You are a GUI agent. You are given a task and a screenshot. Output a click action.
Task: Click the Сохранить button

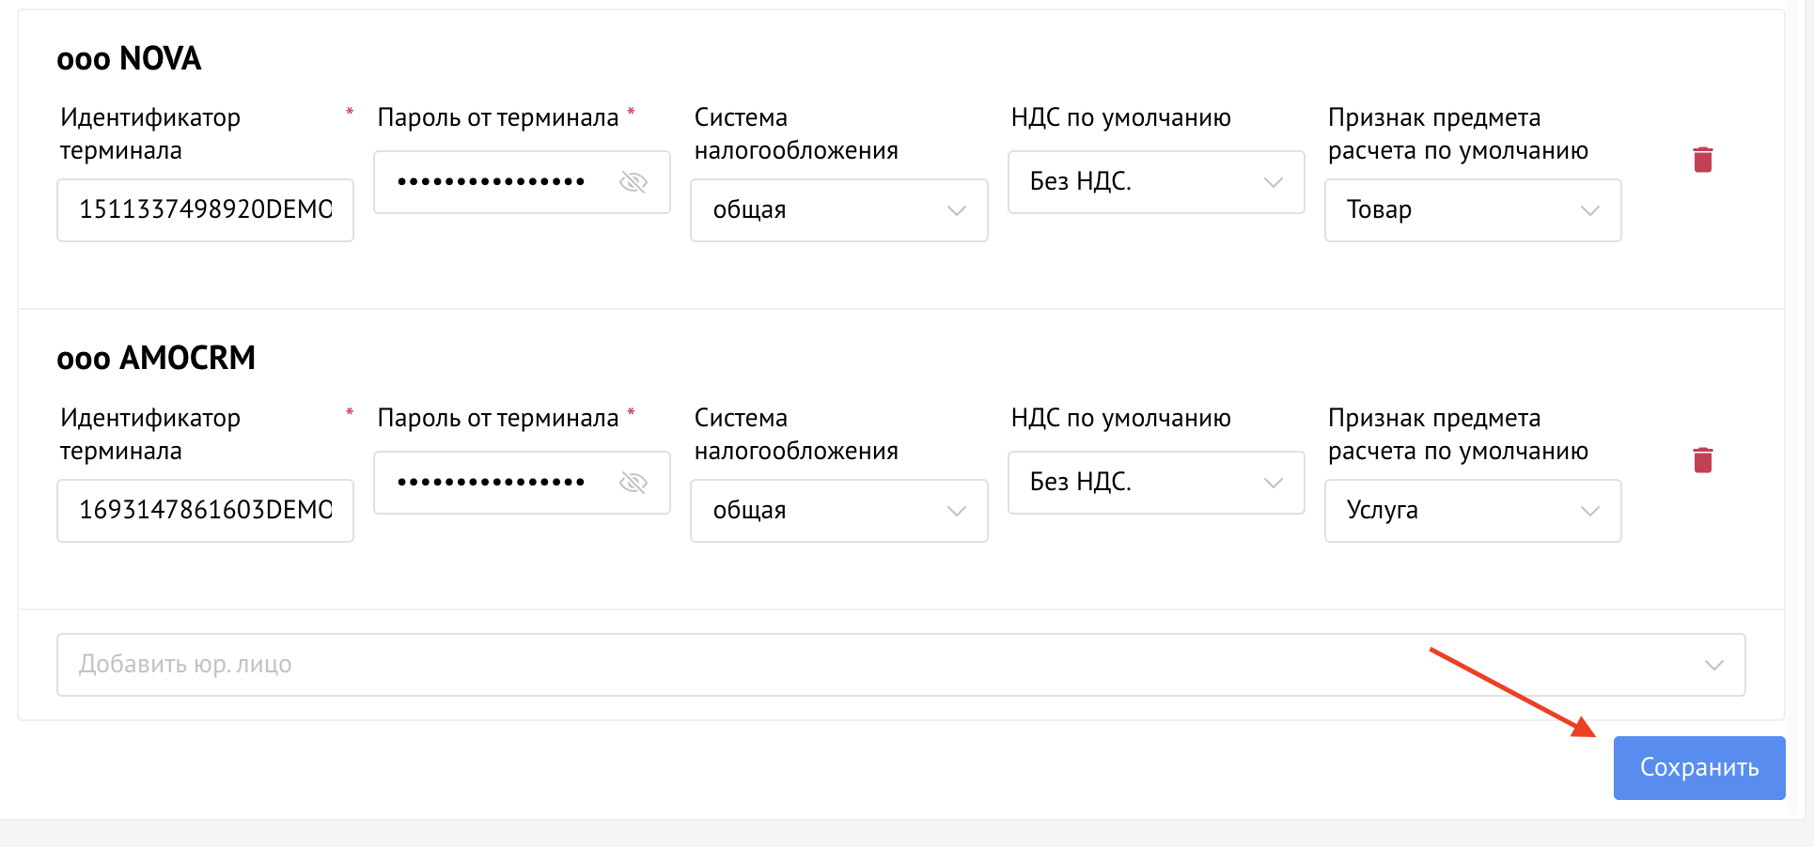click(x=1698, y=768)
